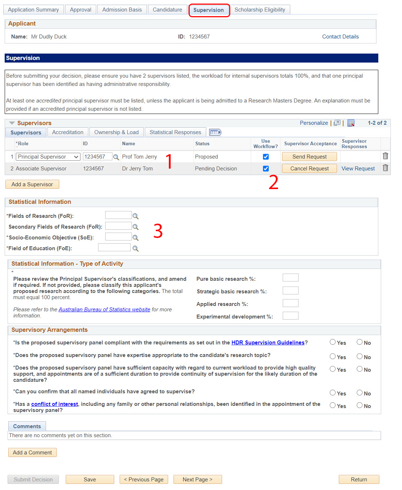Image resolution: width=402 pixels, height=490 pixels.
Task: Open the Ownership & Load tab
Action: 116,132
